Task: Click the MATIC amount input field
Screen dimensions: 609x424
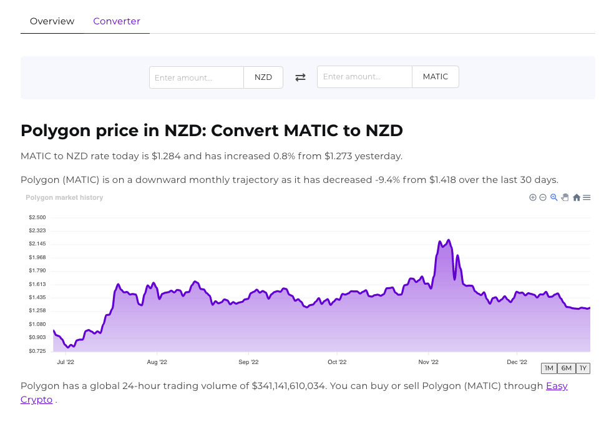Action: [364, 77]
